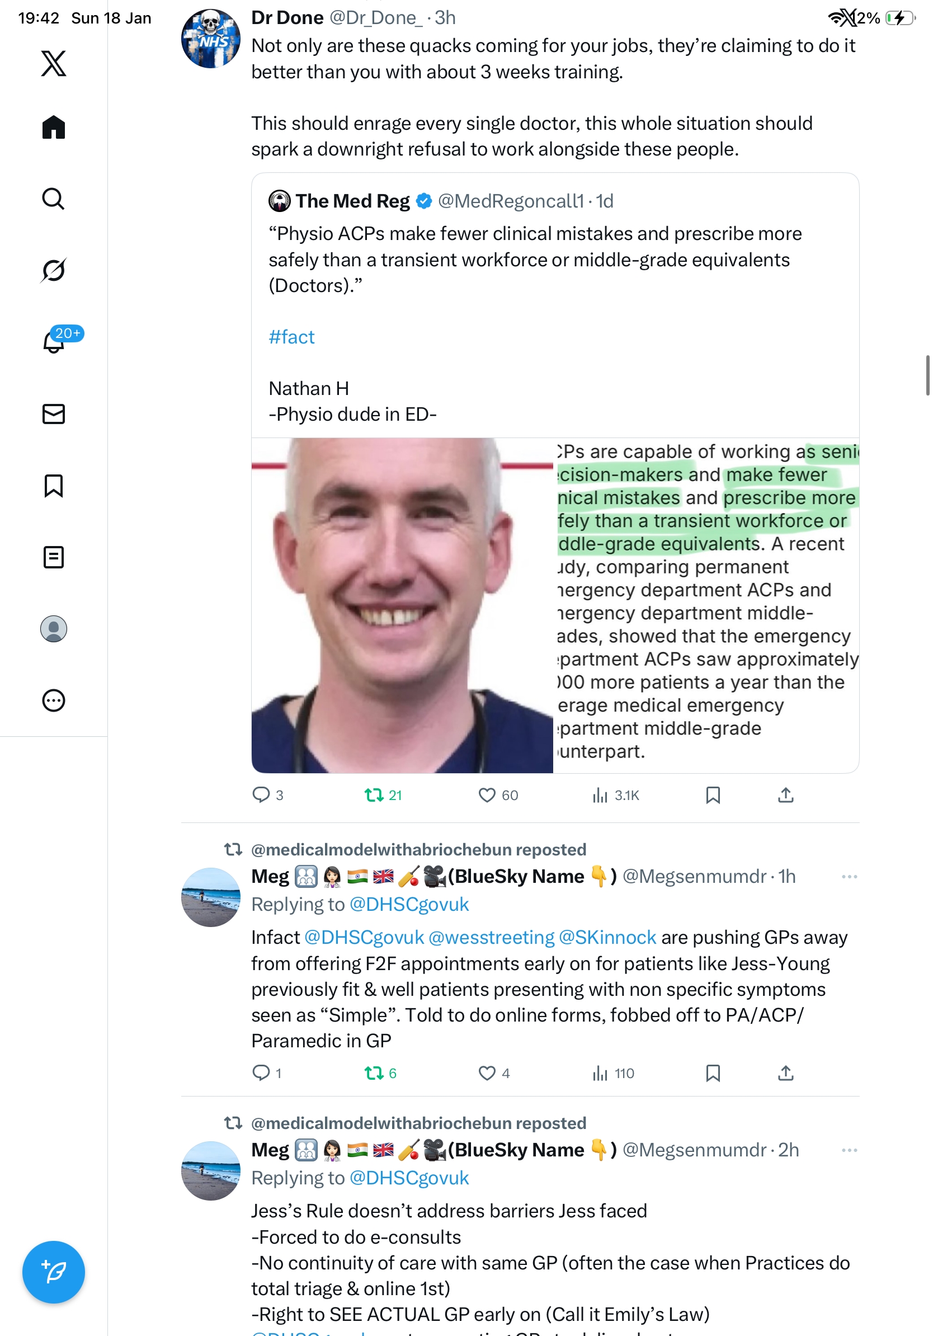The height and width of the screenshot is (1336, 933).
Task: Open the quoted post's physio photo
Action: pos(402,605)
